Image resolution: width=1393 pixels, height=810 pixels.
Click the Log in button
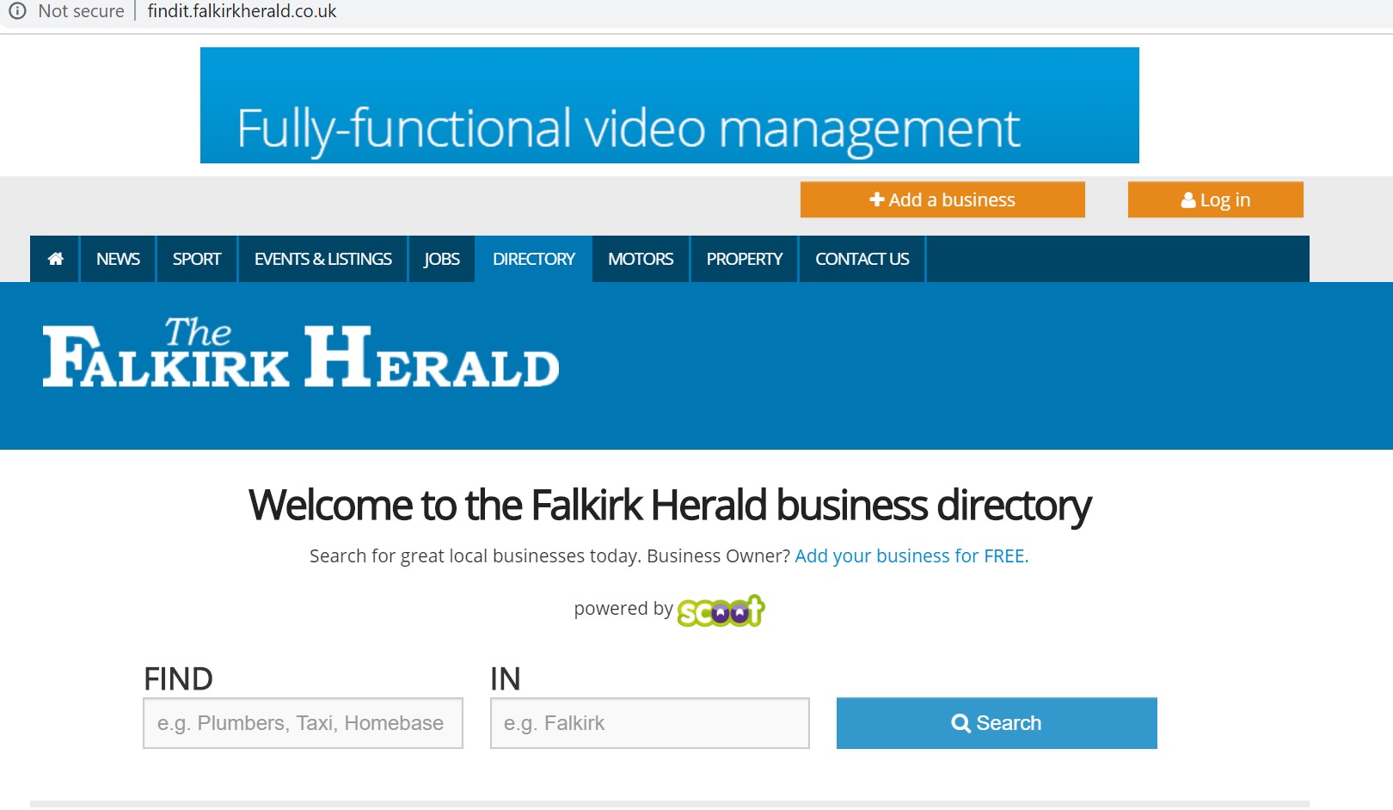point(1216,199)
